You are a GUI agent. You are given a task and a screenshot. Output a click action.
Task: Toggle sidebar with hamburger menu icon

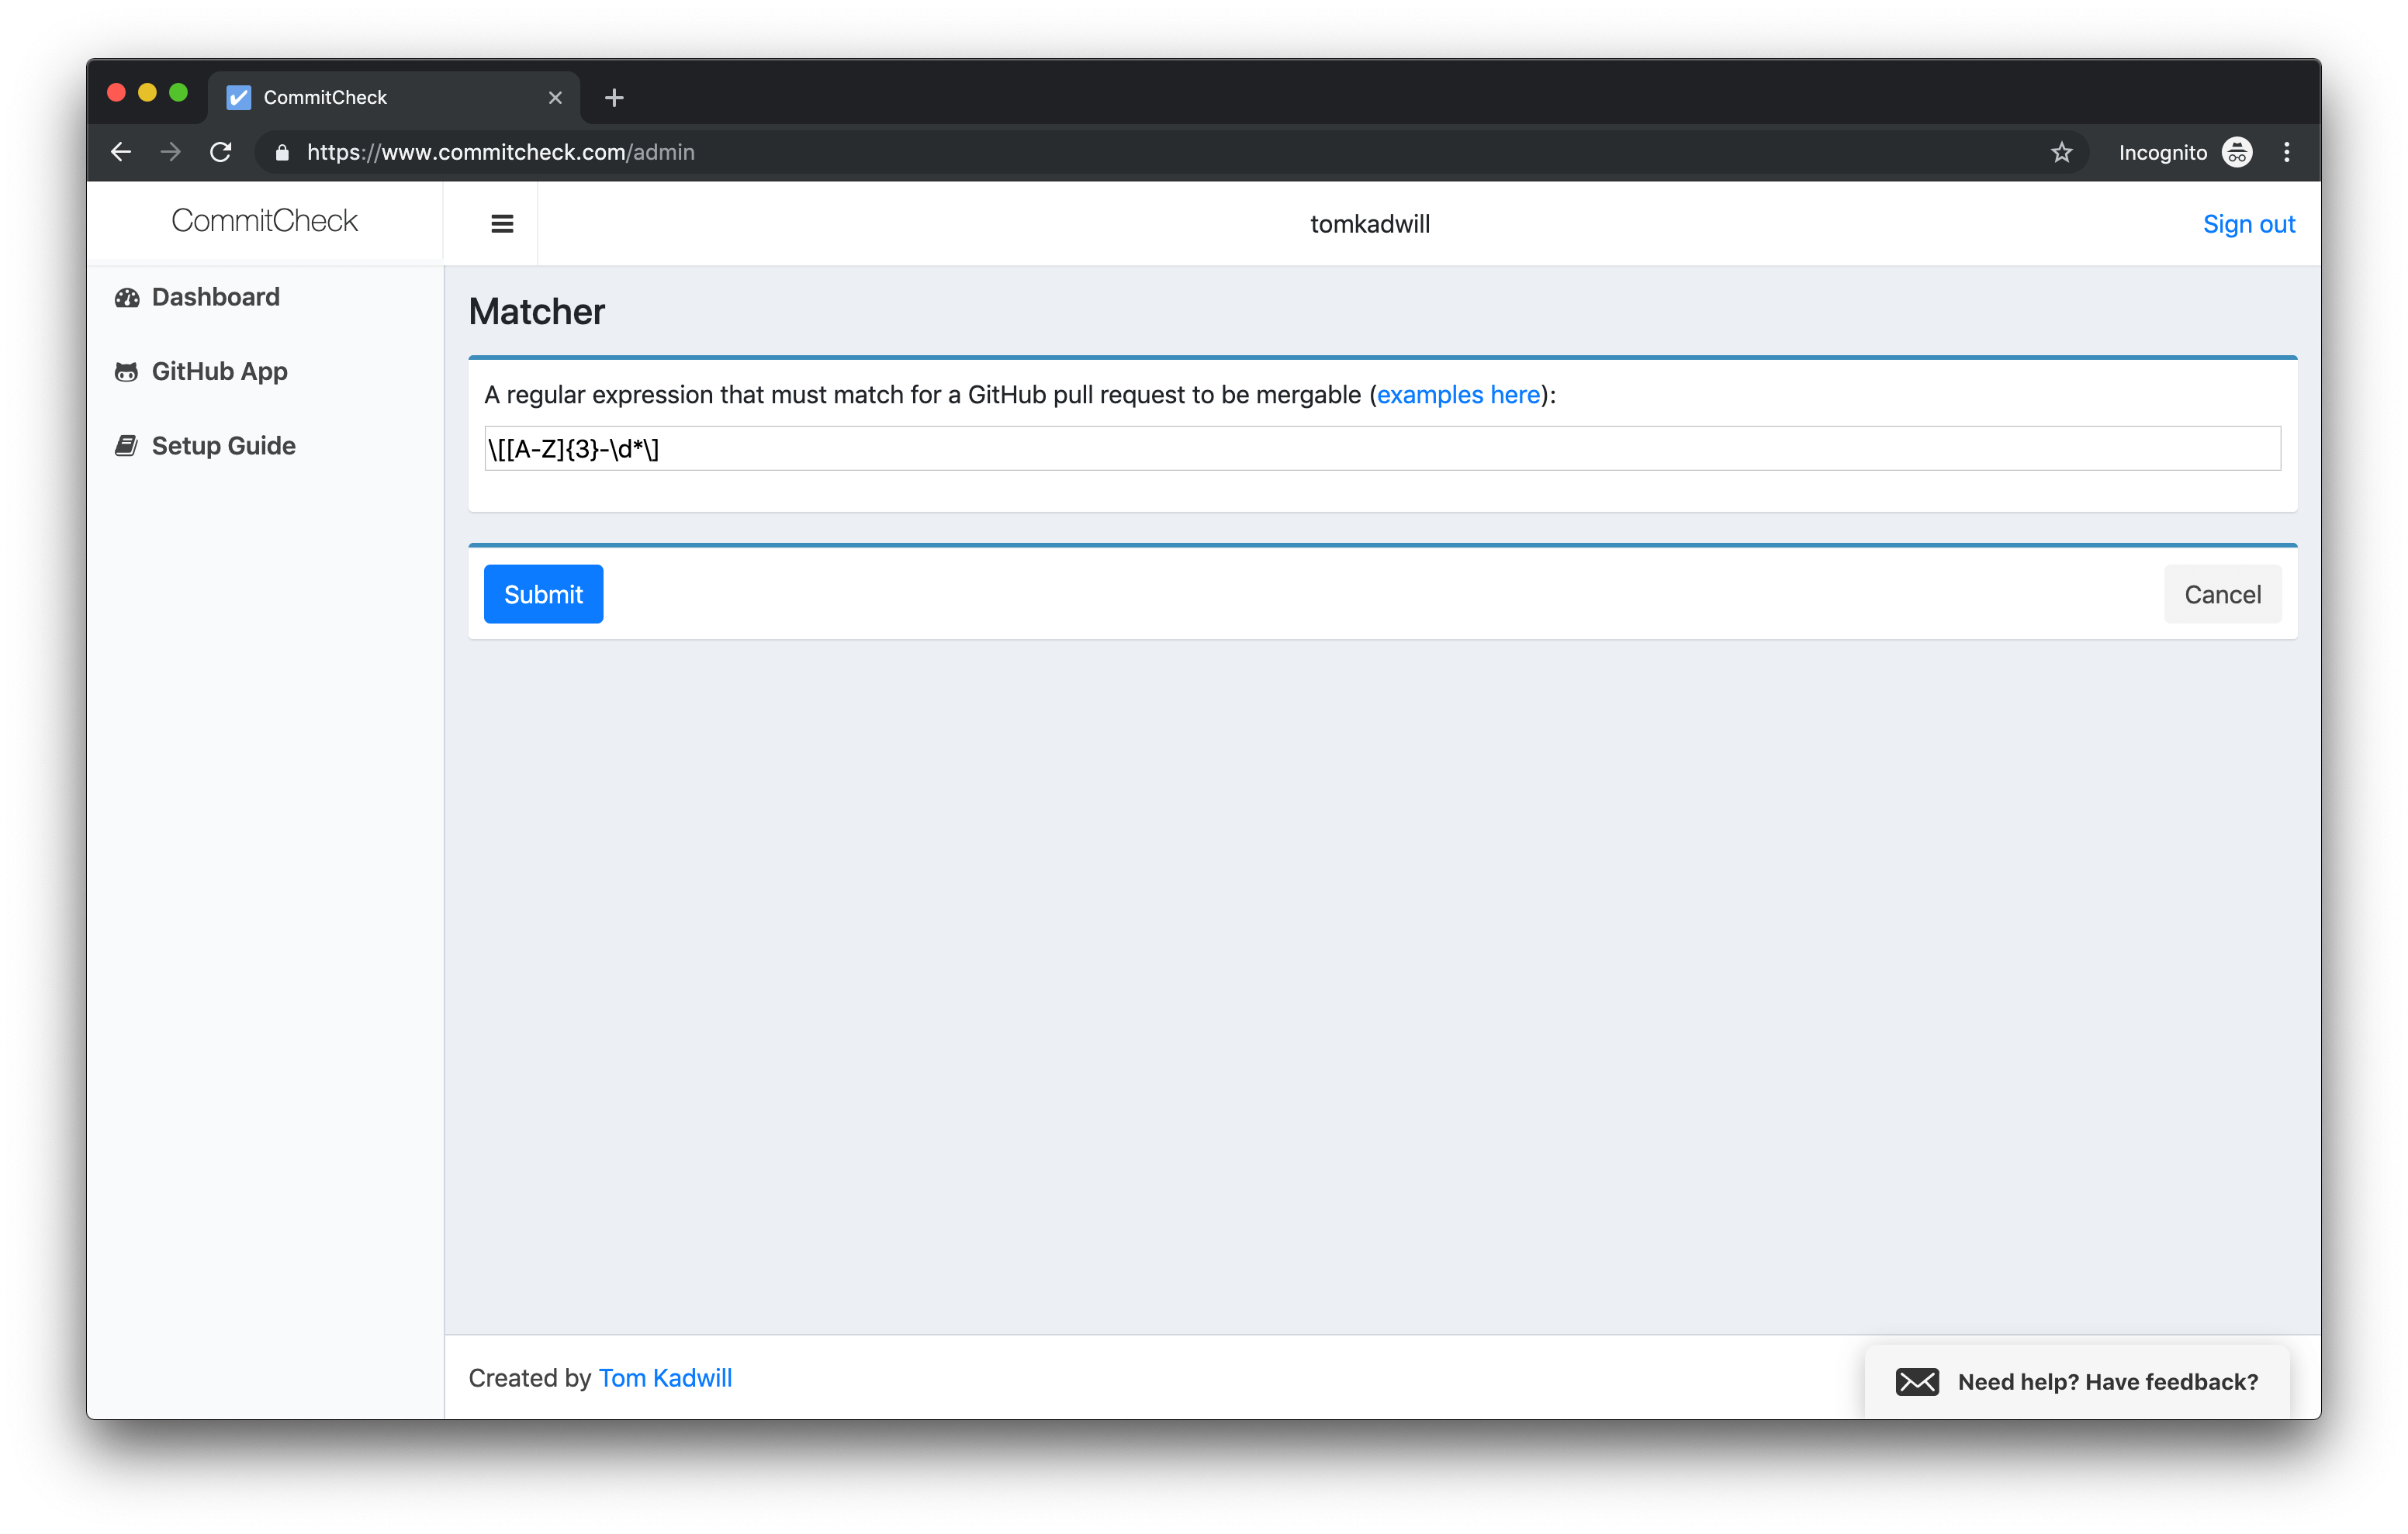[x=502, y=224]
